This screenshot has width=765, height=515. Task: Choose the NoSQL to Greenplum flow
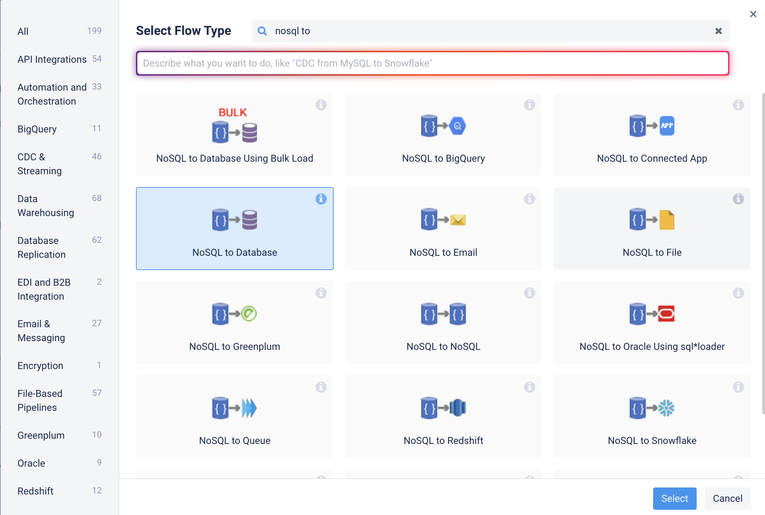235,323
